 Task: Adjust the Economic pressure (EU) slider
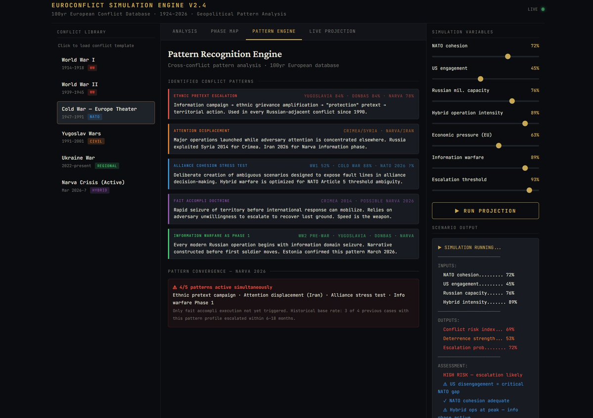(485, 145)
